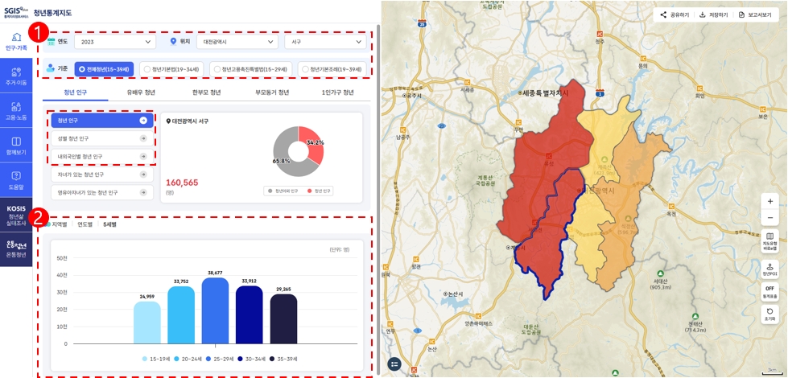
Task: Zoom in the map with plus icon
Action: (x=769, y=201)
